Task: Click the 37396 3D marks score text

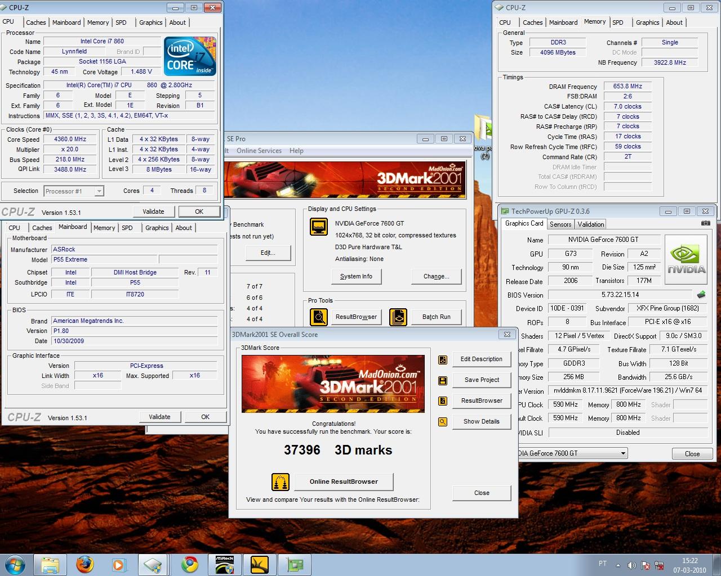Action: tap(338, 450)
